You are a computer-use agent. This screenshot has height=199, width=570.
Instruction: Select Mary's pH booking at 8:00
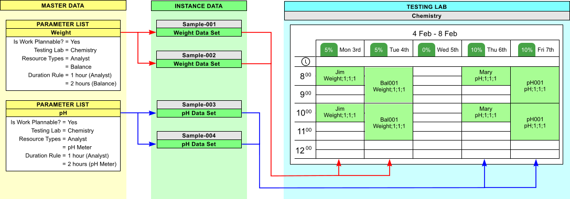point(486,76)
